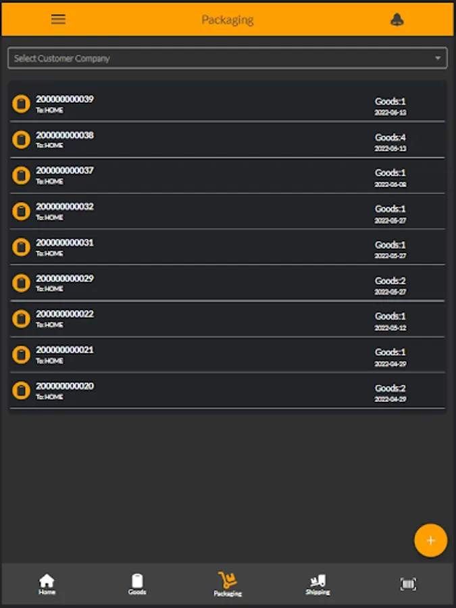Click the clipboard icon for 200000000029

[x=22, y=283]
